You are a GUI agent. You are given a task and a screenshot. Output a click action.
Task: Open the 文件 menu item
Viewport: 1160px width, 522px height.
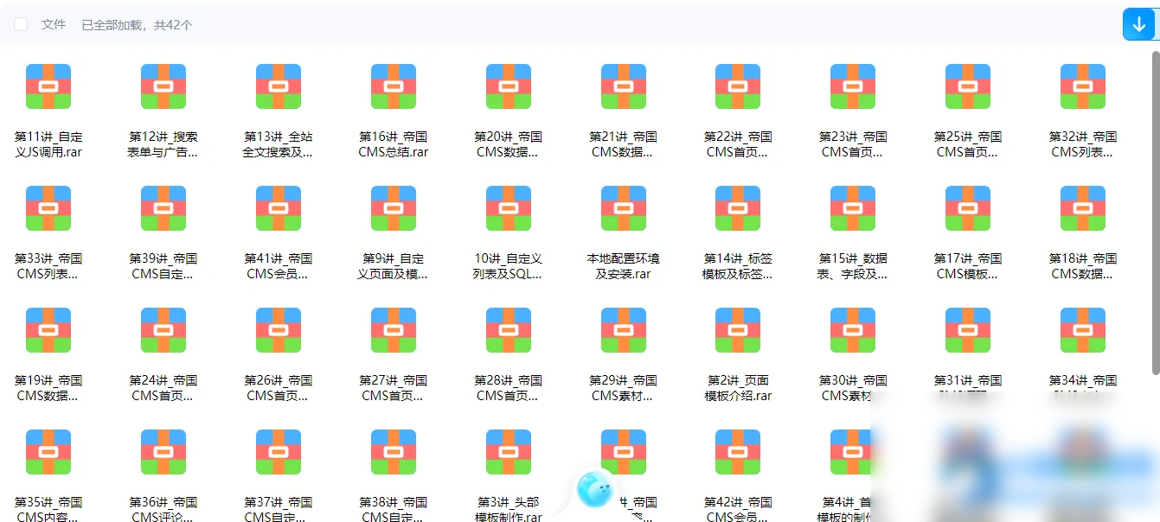pos(53,24)
